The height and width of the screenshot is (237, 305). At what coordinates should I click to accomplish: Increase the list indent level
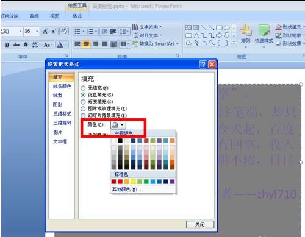coord(113,32)
